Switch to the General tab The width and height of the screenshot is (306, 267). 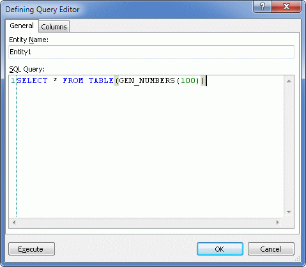point(22,26)
